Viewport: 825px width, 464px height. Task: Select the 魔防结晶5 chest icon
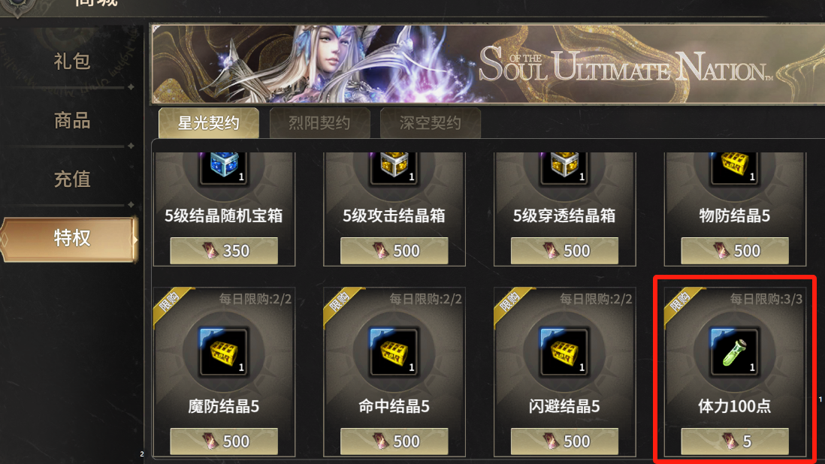tap(224, 352)
